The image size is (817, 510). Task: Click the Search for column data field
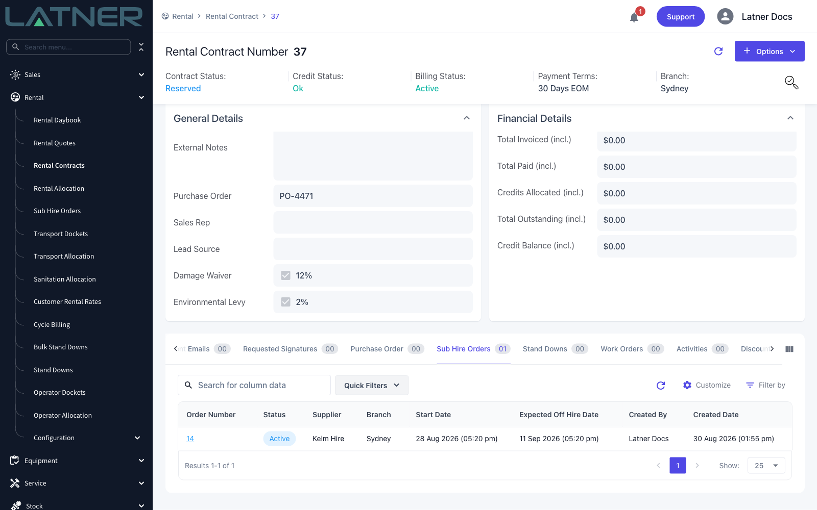click(254, 385)
